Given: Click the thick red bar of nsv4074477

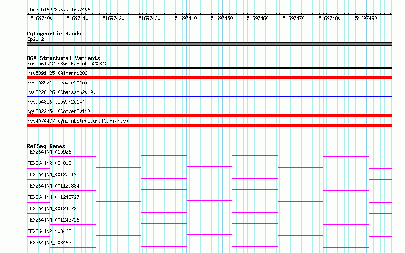Looking at the screenshot, I should 209,125.
